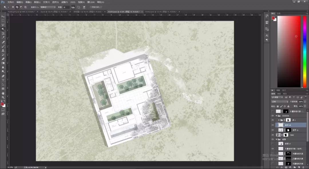
Task: Select the Rectangular Marquee tool
Action: click(x=3, y=21)
